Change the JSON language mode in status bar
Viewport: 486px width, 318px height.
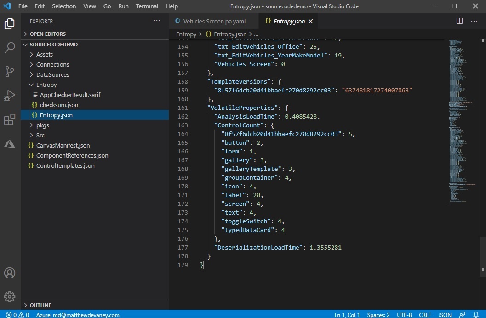[x=445, y=315]
